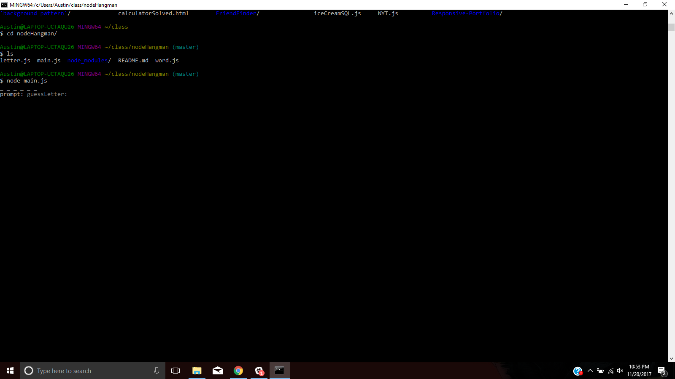Restore down the MINGW64 terminal window
Image resolution: width=675 pixels, height=379 pixels.
[x=645, y=5]
